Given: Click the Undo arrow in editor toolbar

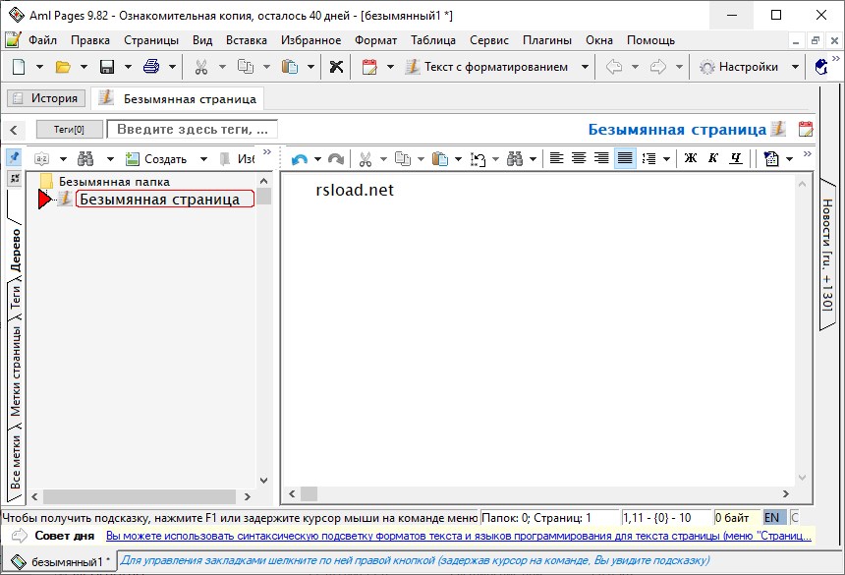Looking at the screenshot, I should coord(300,159).
